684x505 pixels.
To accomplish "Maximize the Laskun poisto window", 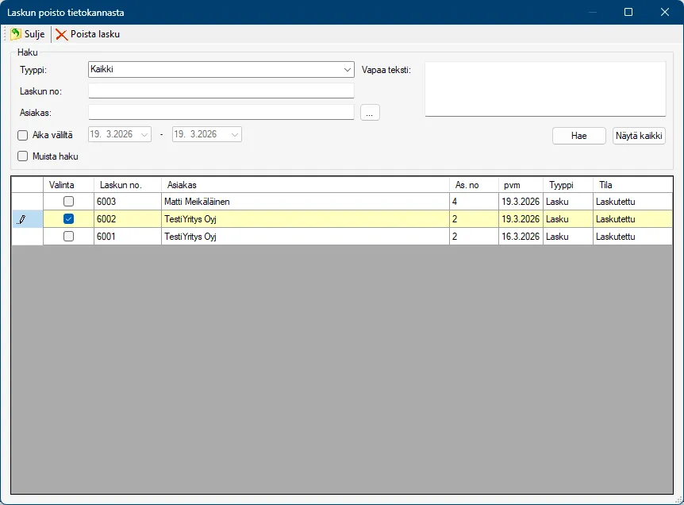I will coord(628,13).
